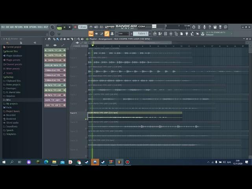The image size is (252, 189).
Task: Open the tempo tapper icon
Action: (x=192, y=33)
